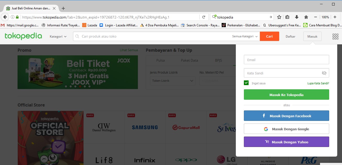342x165 pixels.
Task: Click the green padlock security icon
Action: click(17, 17)
